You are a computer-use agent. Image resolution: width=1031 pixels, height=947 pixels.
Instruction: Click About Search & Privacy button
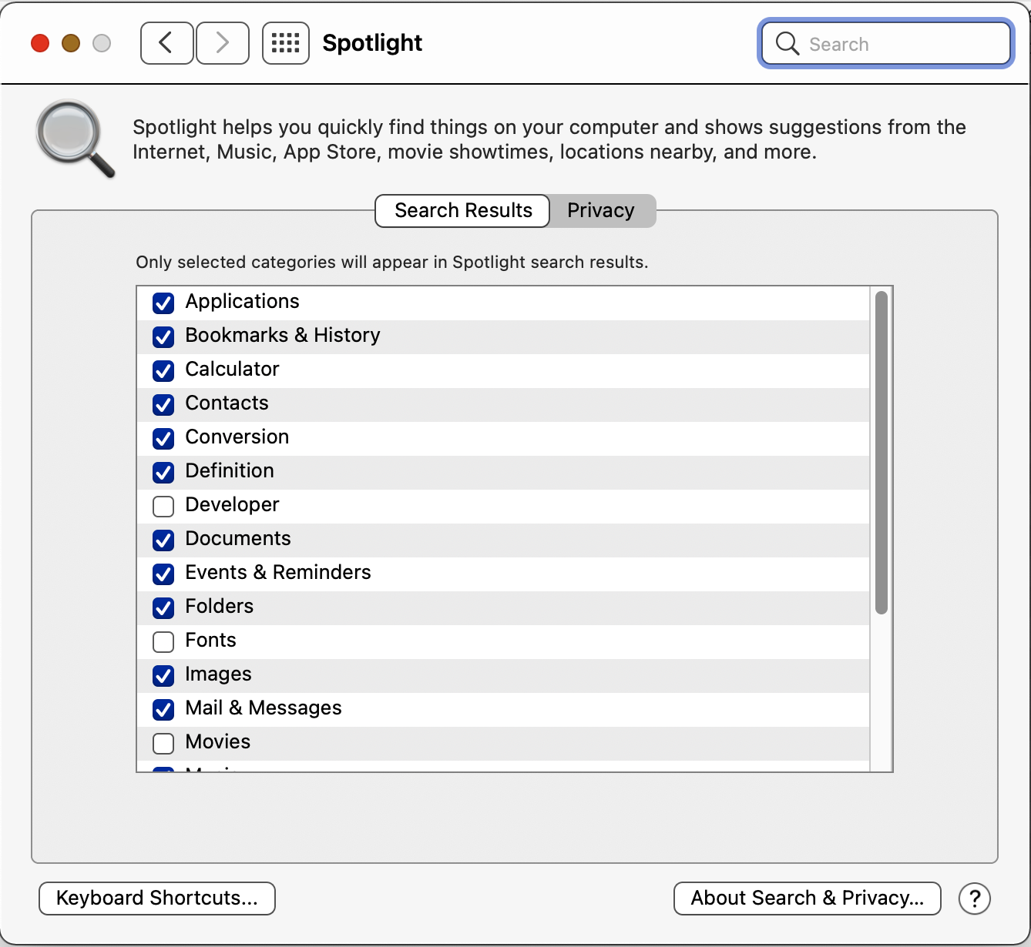(x=807, y=898)
